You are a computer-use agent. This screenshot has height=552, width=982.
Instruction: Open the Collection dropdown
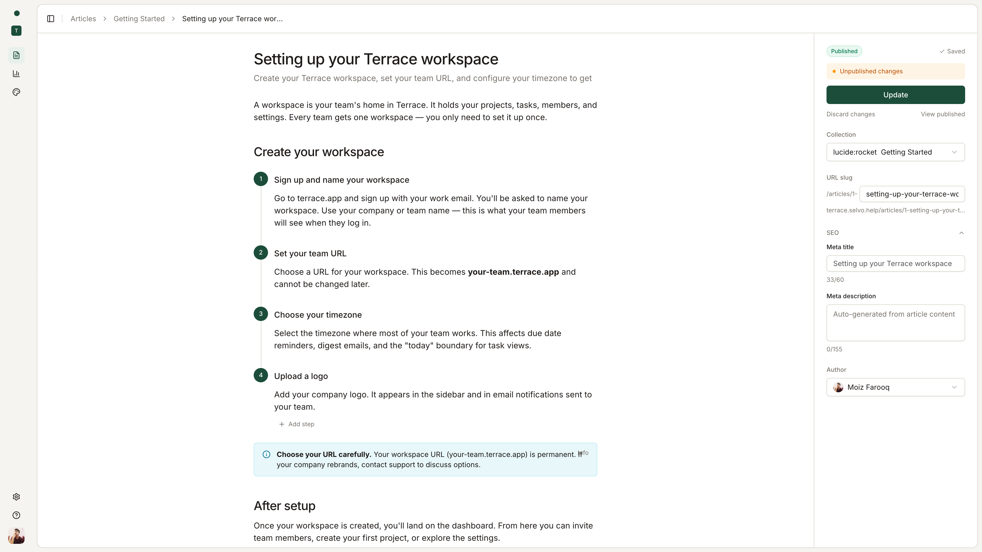tap(896, 152)
